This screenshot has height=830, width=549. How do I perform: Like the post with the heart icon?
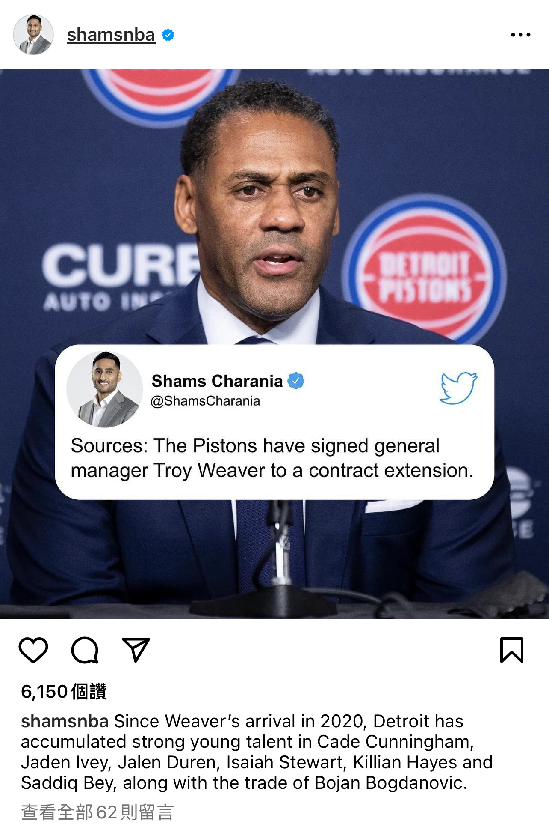pyautogui.click(x=33, y=650)
